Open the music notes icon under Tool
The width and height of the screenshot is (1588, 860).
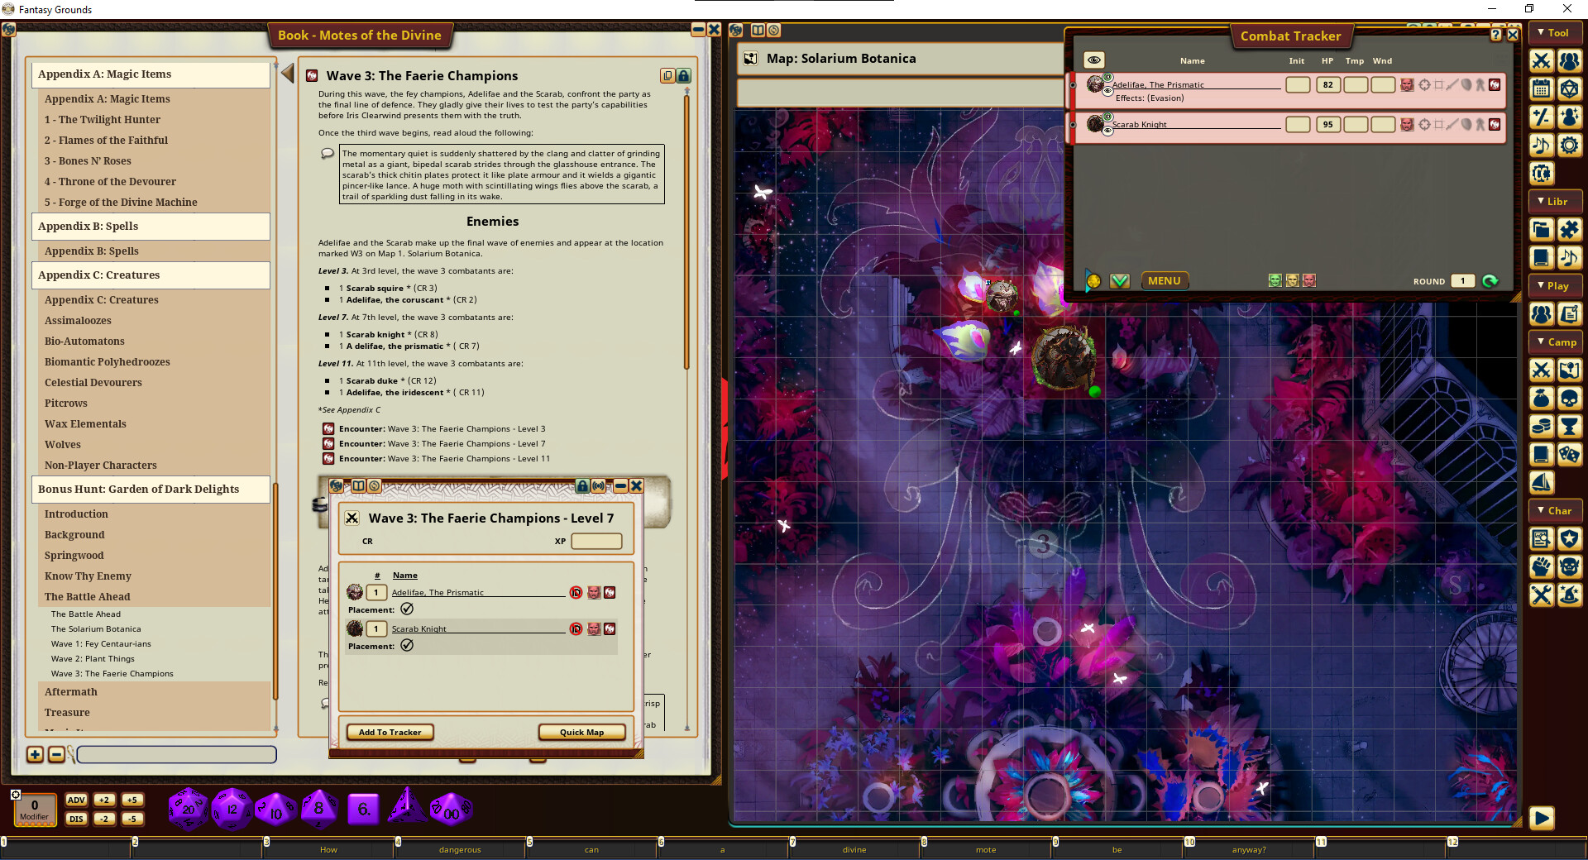point(1541,146)
